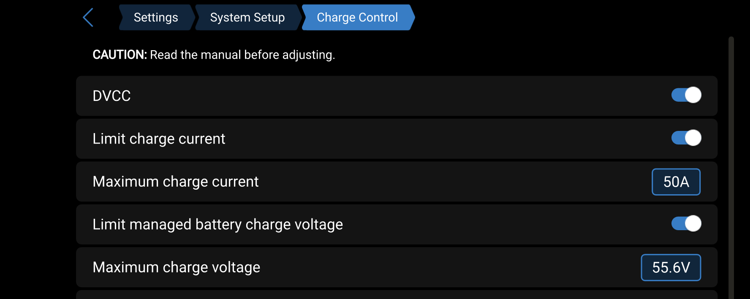Turn off Limit managed battery charge voltage

[x=686, y=224]
